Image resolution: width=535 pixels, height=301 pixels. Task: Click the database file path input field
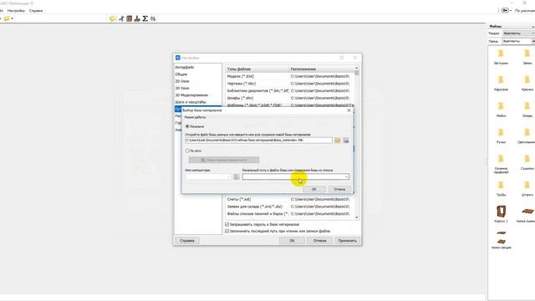(x=258, y=140)
